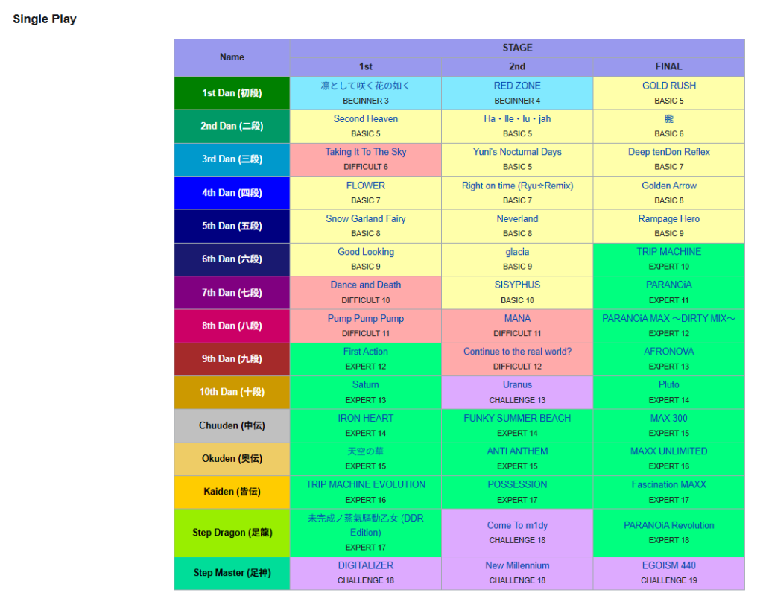Click the Deep tenDon Reflex link
763x599 pixels.
668,152
